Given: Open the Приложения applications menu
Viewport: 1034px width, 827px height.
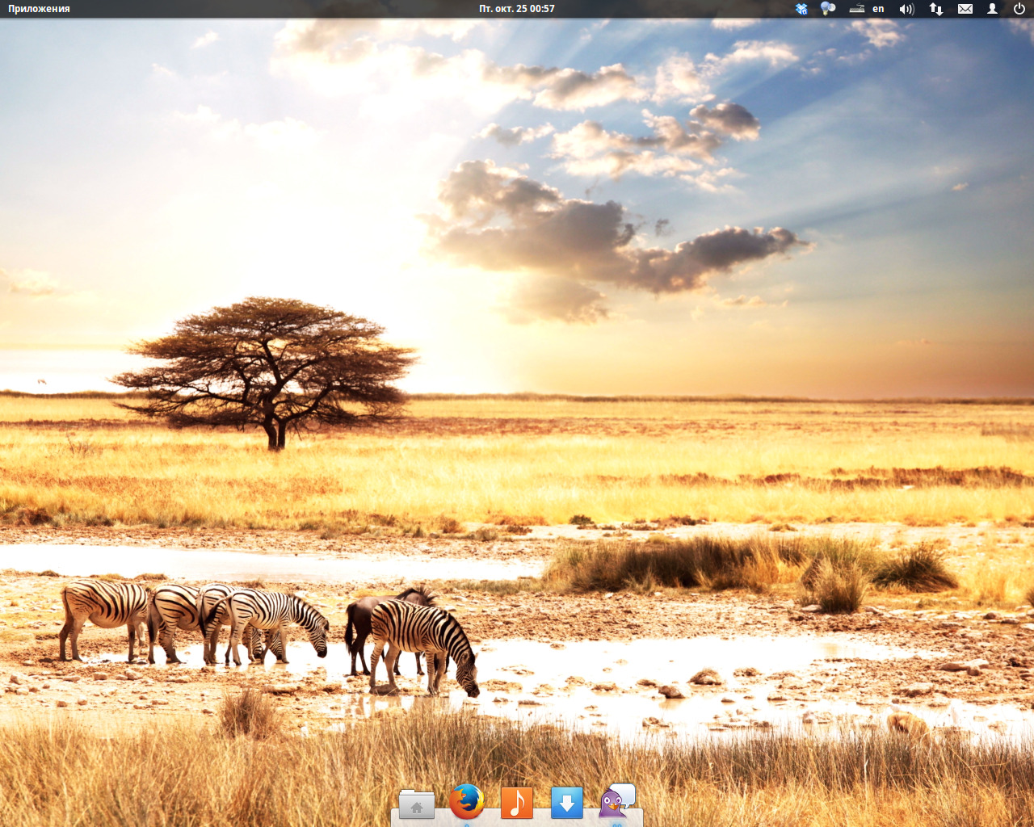Looking at the screenshot, I should (x=39, y=9).
